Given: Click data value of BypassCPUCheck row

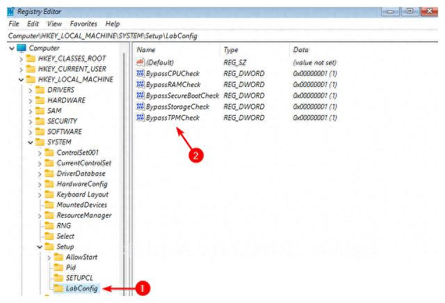Looking at the screenshot, I should click(315, 74).
